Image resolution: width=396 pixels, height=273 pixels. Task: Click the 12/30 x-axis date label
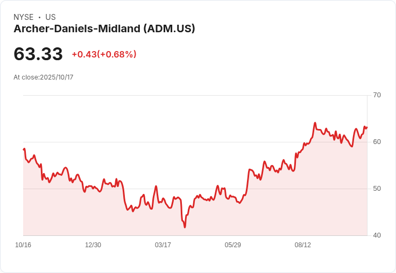(x=93, y=245)
